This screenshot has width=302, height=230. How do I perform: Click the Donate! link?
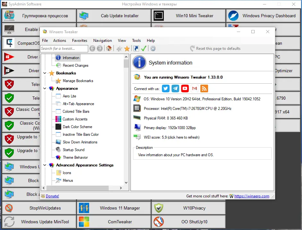click(x=52, y=196)
